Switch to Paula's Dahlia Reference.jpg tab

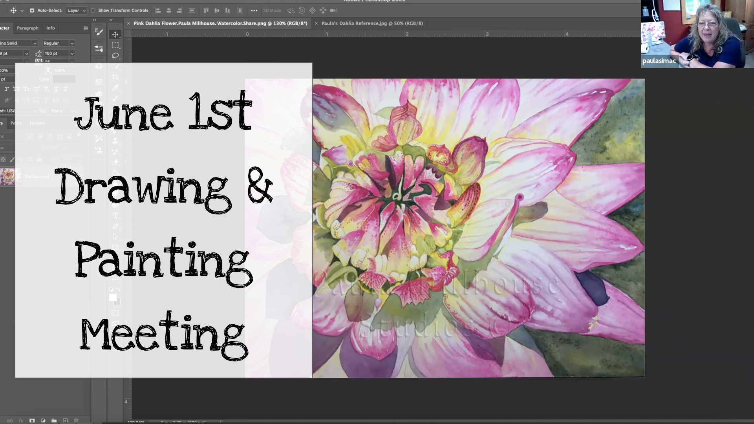[372, 24]
